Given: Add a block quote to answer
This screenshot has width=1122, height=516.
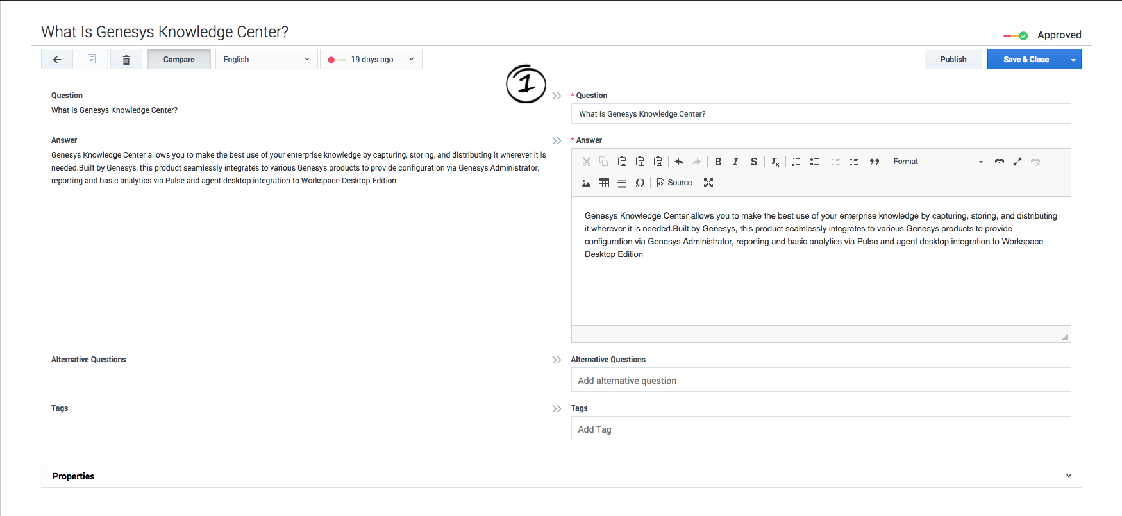Looking at the screenshot, I should [x=875, y=162].
